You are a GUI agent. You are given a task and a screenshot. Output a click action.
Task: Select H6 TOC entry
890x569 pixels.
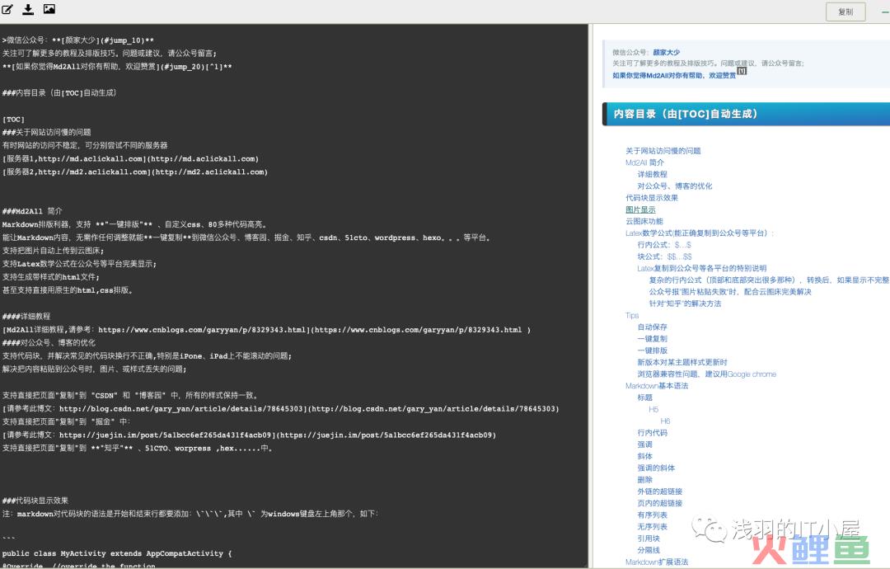pos(665,421)
